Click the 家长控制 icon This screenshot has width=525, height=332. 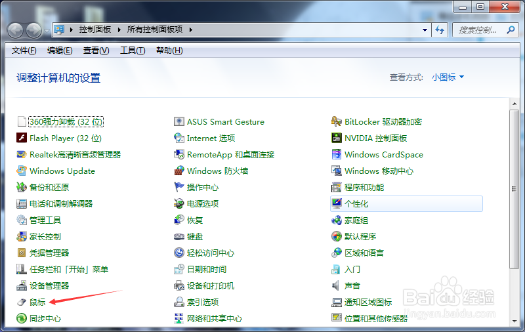point(22,236)
